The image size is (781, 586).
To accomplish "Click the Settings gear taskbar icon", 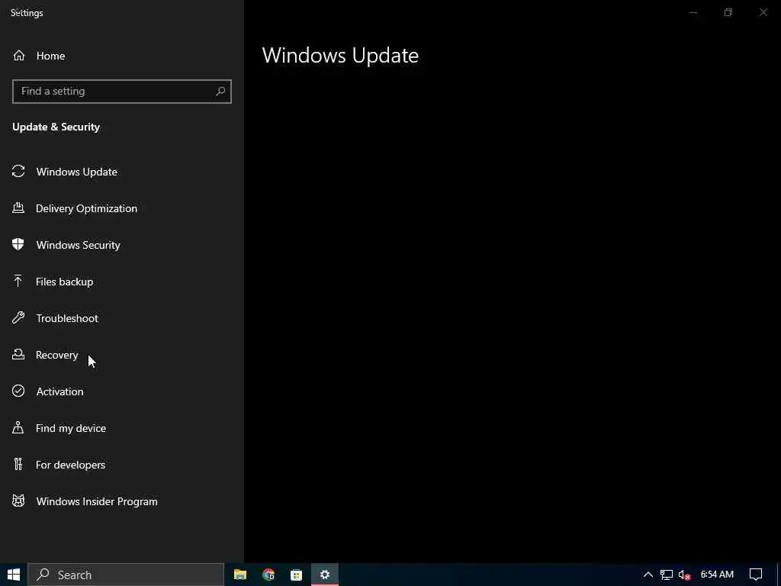I will pyautogui.click(x=325, y=575).
